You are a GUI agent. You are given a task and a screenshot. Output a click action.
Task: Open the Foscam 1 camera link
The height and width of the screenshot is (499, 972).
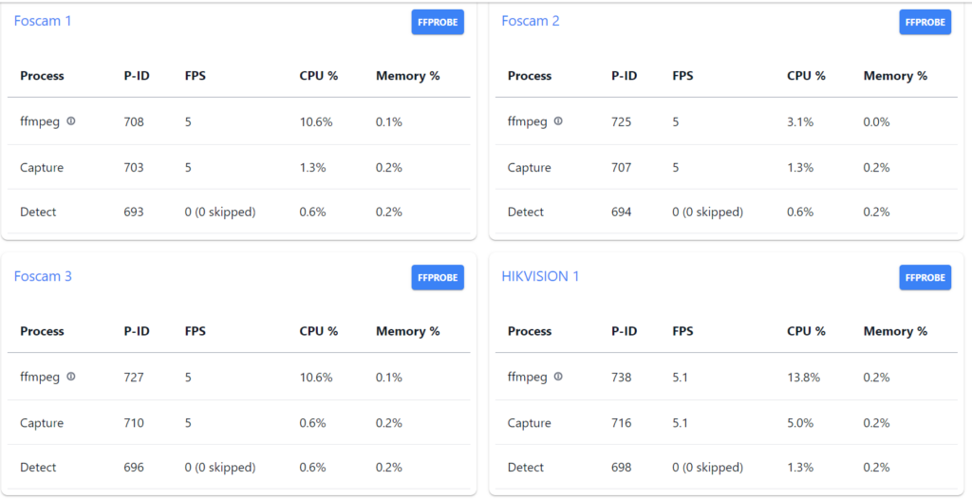[x=43, y=21]
